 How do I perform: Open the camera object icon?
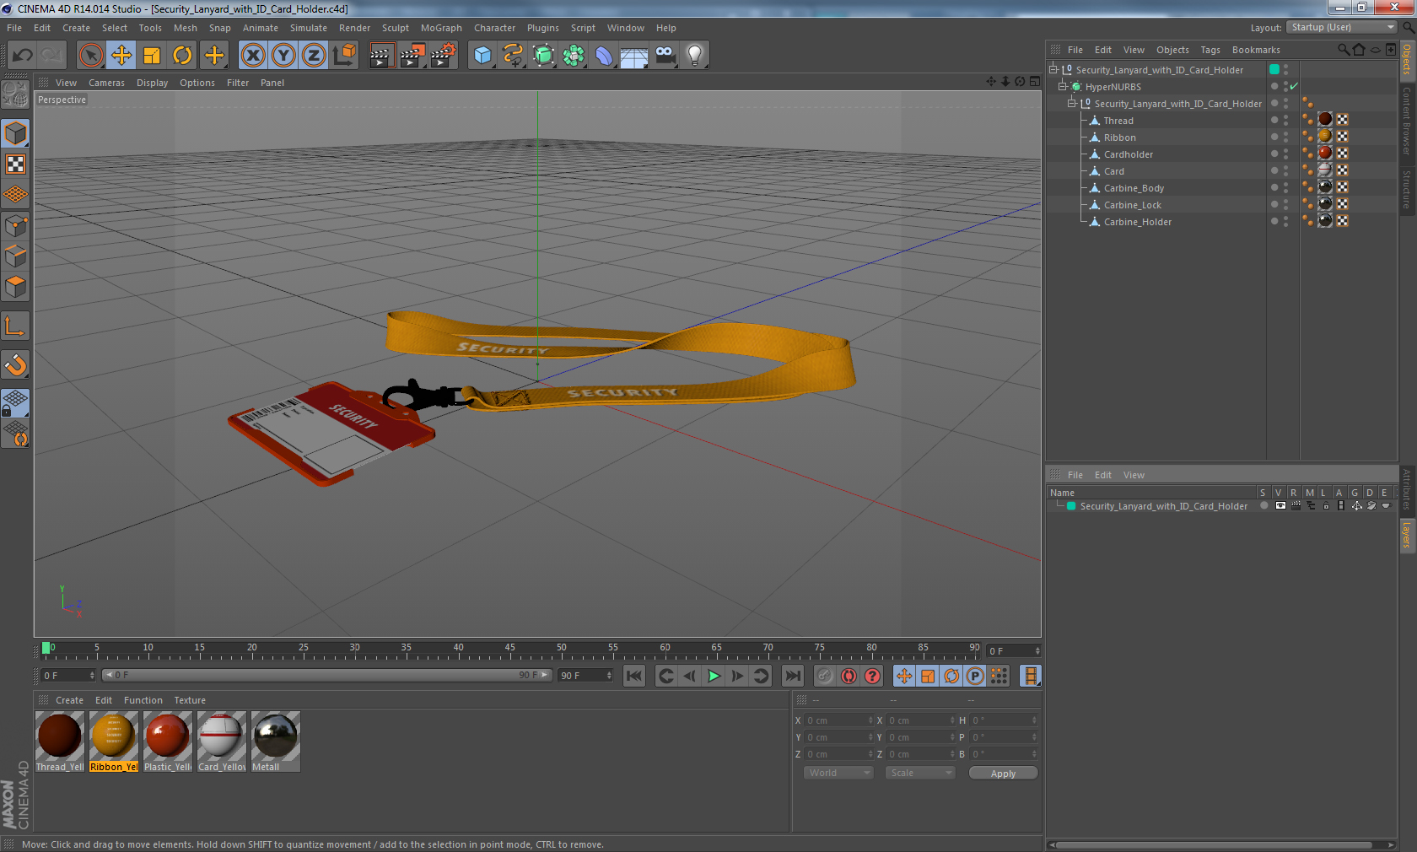tap(665, 56)
